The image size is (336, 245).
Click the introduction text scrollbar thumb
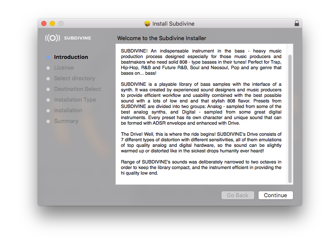[x=290, y=119]
